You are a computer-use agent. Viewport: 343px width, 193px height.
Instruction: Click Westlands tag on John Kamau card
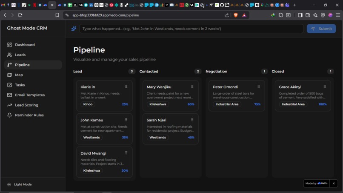click(91, 137)
